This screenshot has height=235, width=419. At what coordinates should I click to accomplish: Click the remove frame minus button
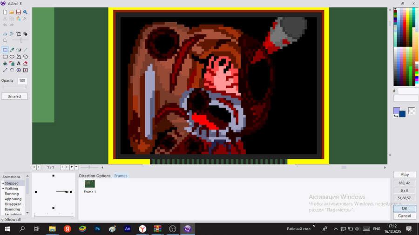pyautogui.click(x=76, y=167)
